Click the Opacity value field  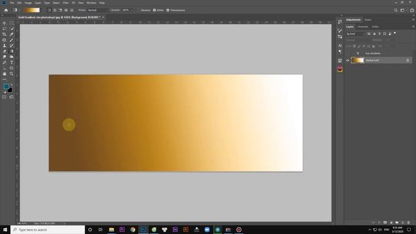[x=125, y=10]
